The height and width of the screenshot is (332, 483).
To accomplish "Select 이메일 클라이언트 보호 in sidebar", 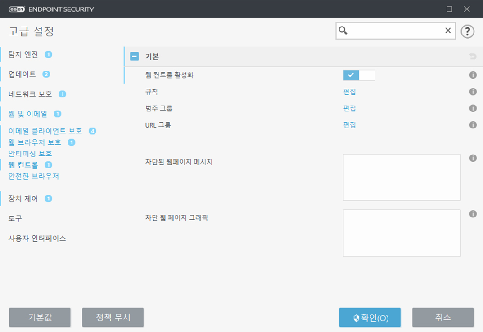I will 45,131.
